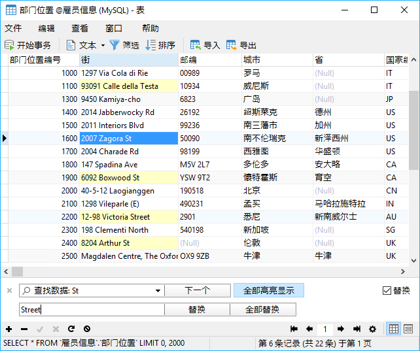Go to last page icon

click(357, 329)
